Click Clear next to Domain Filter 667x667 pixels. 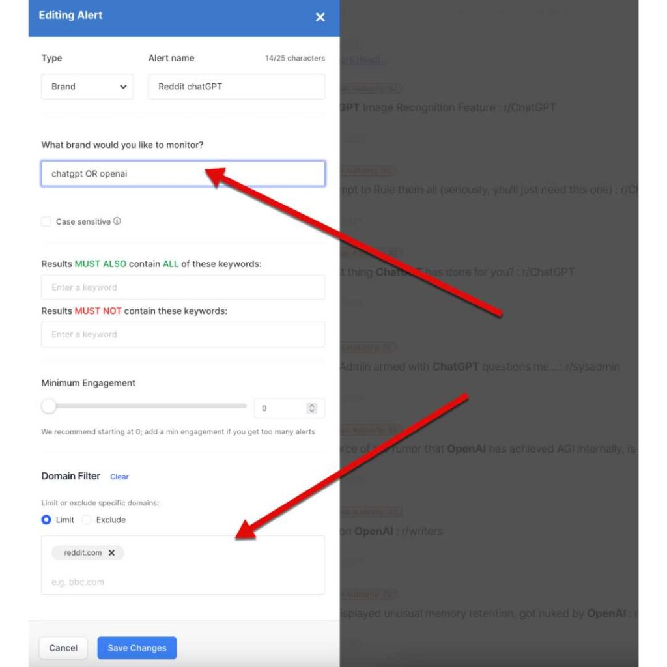point(119,477)
